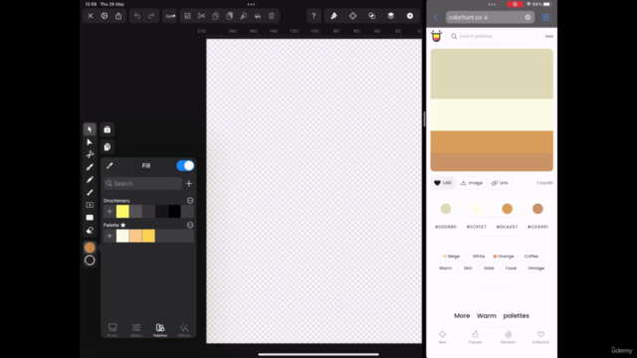This screenshot has height=358, width=637.
Task: Open colorhunt three-dots menu
Action: coord(549,36)
